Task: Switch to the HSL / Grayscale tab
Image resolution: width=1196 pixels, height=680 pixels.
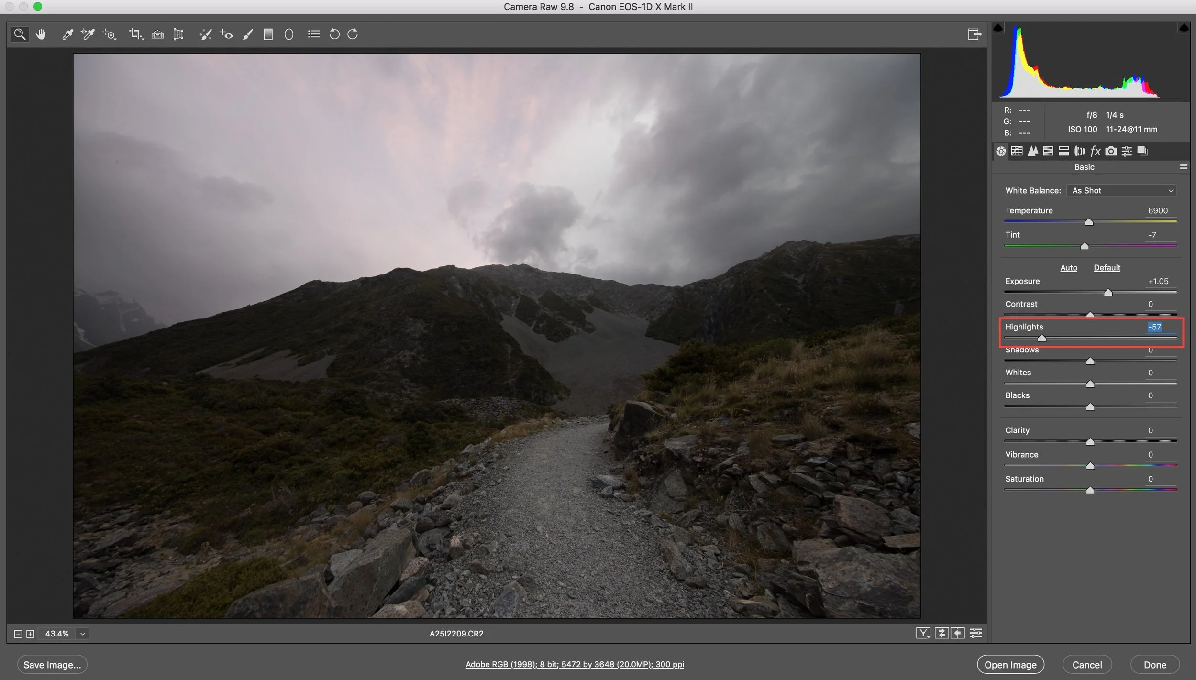Action: [1048, 151]
